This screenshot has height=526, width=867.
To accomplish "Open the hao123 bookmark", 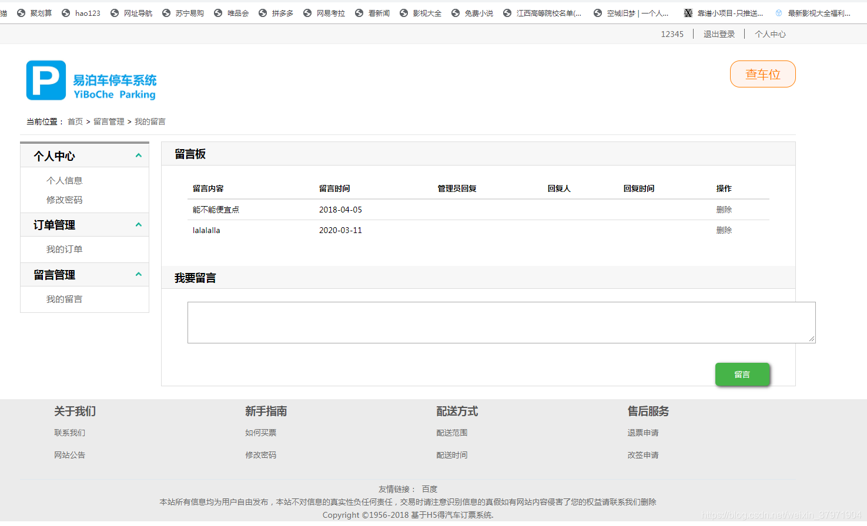I will (x=81, y=13).
